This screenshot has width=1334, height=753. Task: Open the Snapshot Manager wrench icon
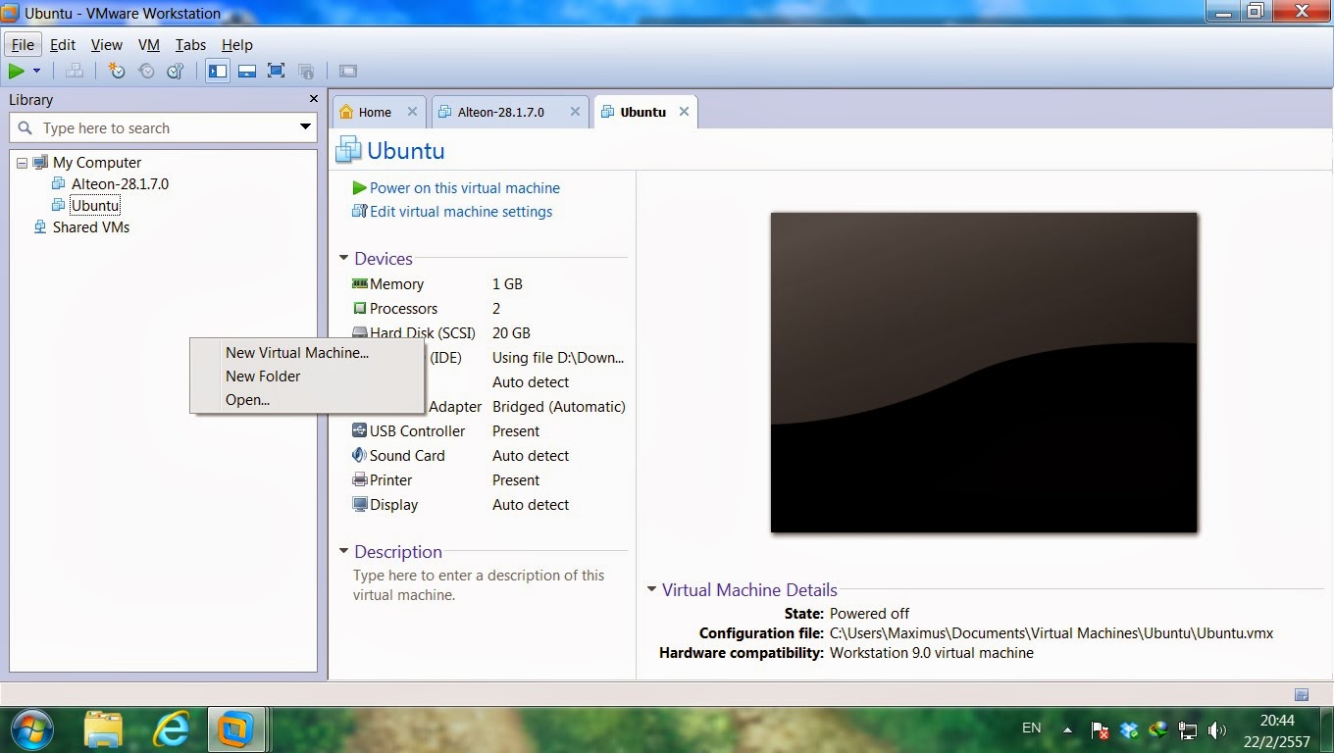coord(176,71)
